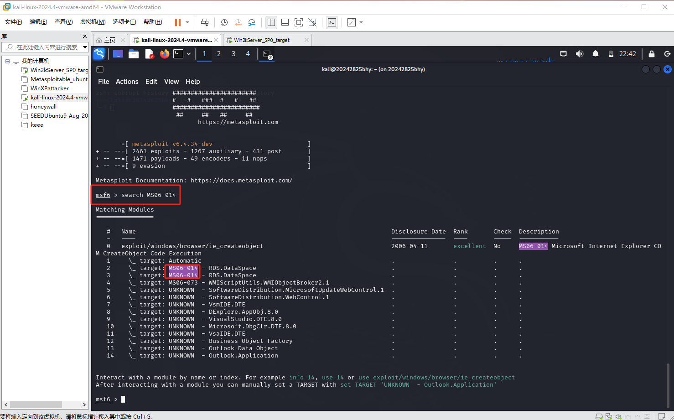Toggle the thumbnail bar view icon
The width and height of the screenshot is (674, 420).
[x=285, y=22]
